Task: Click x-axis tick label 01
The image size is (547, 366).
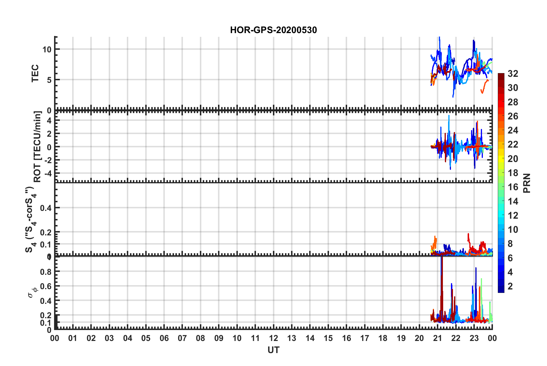Action: point(73,338)
